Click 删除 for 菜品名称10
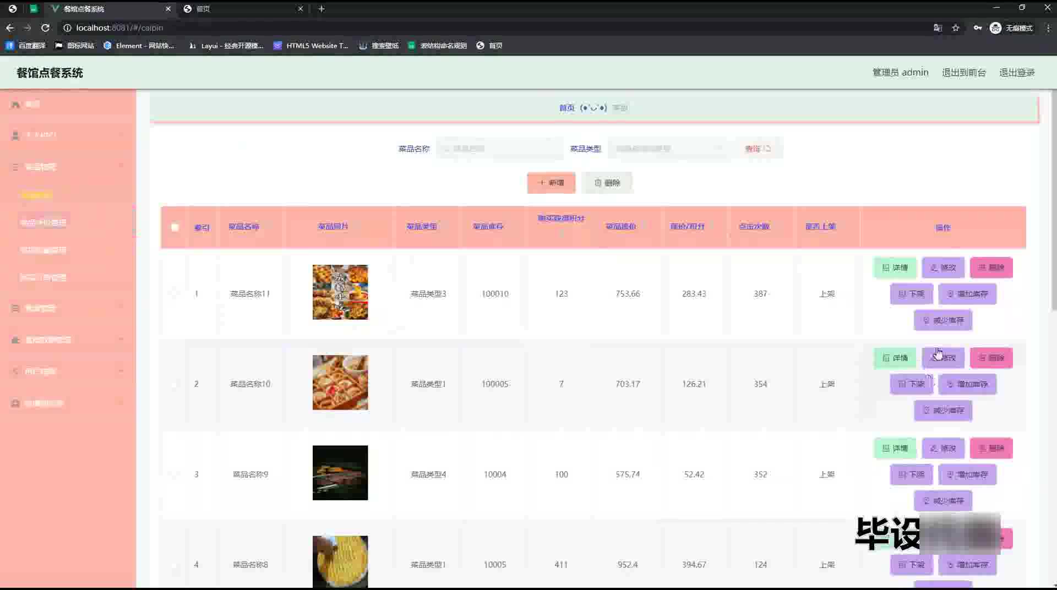Image resolution: width=1057 pixels, height=590 pixels. pos(991,358)
